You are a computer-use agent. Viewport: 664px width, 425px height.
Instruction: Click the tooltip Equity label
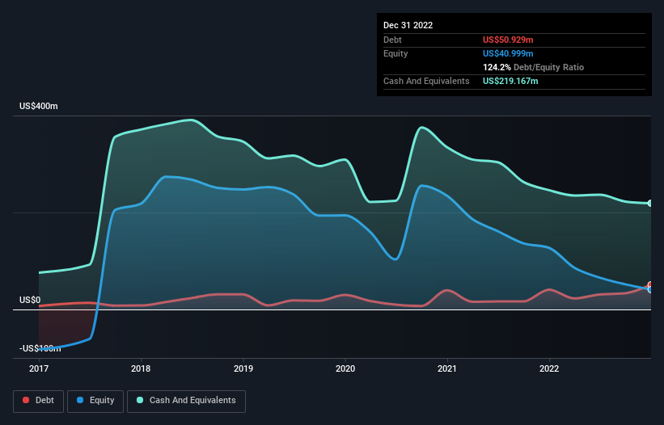click(x=395, y=53)
